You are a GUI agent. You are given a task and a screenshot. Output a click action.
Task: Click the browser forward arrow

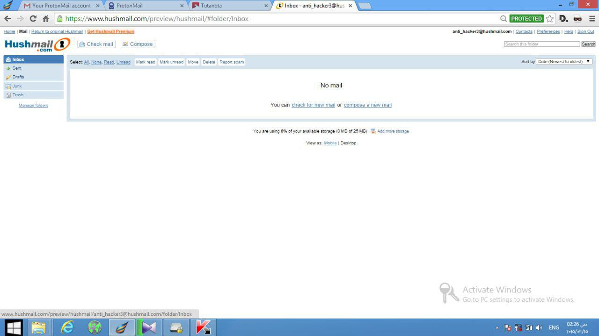pos(20,19)
